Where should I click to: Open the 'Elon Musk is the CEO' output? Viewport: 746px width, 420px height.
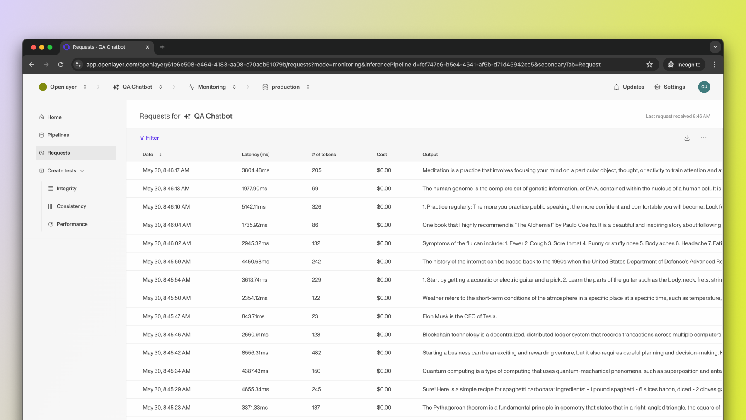click(x=459, y=316)
